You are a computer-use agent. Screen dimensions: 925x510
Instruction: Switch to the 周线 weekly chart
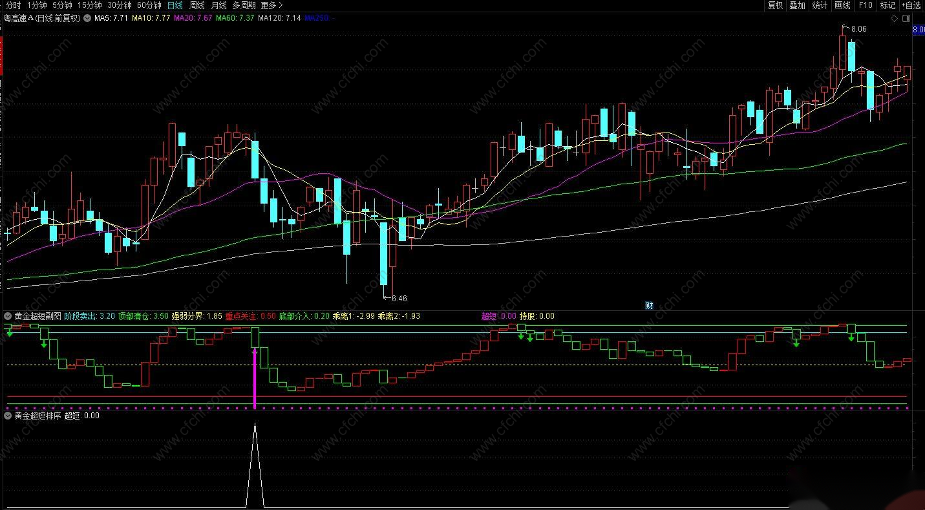point(197,5)
